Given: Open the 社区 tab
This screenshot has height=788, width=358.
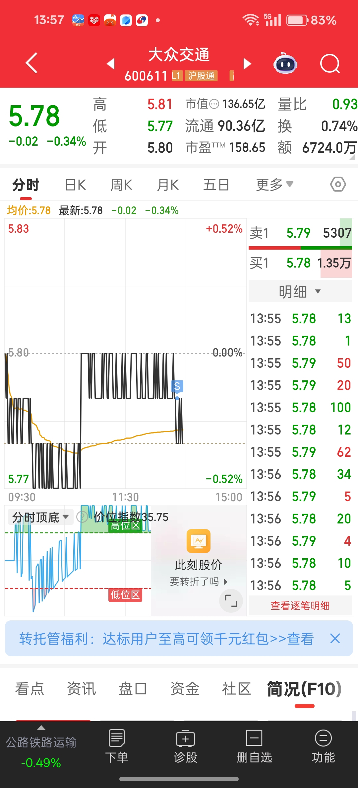Looking at the screenshot, I should tap(236, 688).
